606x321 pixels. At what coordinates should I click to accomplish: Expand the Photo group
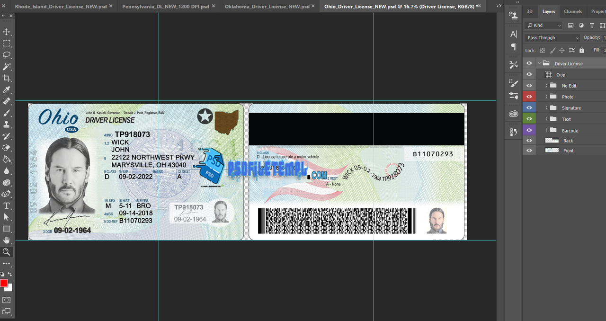point(546,97)
